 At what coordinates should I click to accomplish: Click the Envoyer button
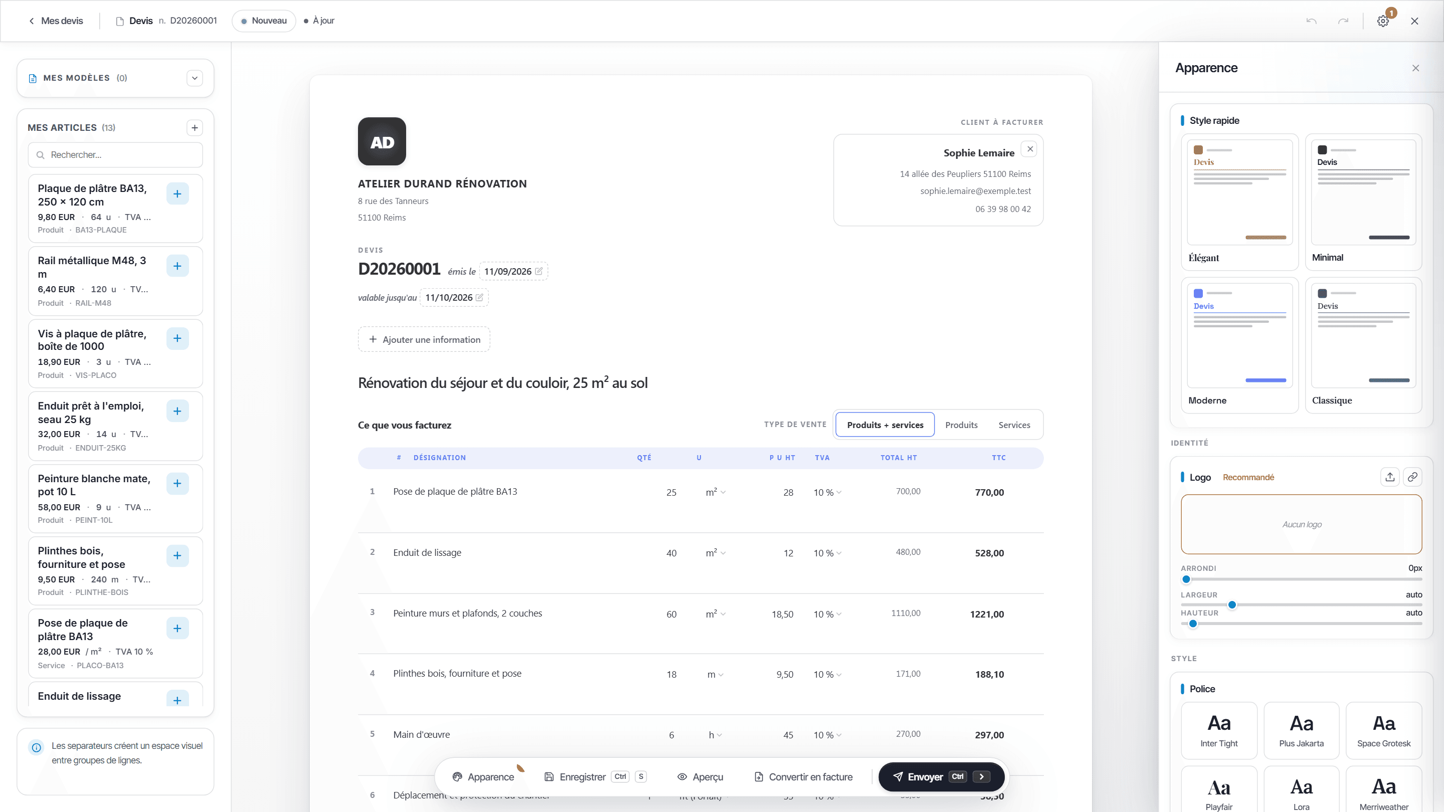click(x=941, y=777)
